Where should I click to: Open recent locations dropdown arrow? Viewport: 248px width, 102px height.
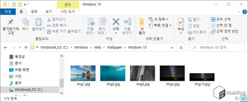20,47
